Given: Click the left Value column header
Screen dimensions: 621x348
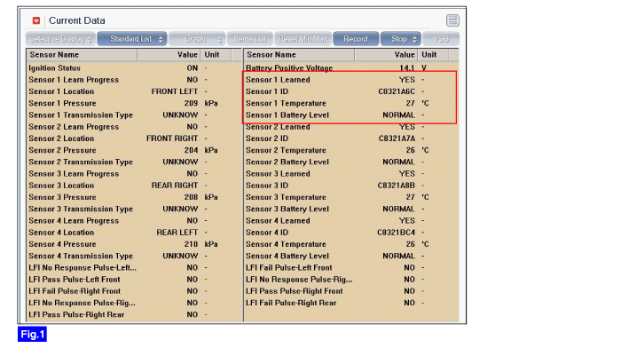Looking at the screenshot, I should 169,55.
